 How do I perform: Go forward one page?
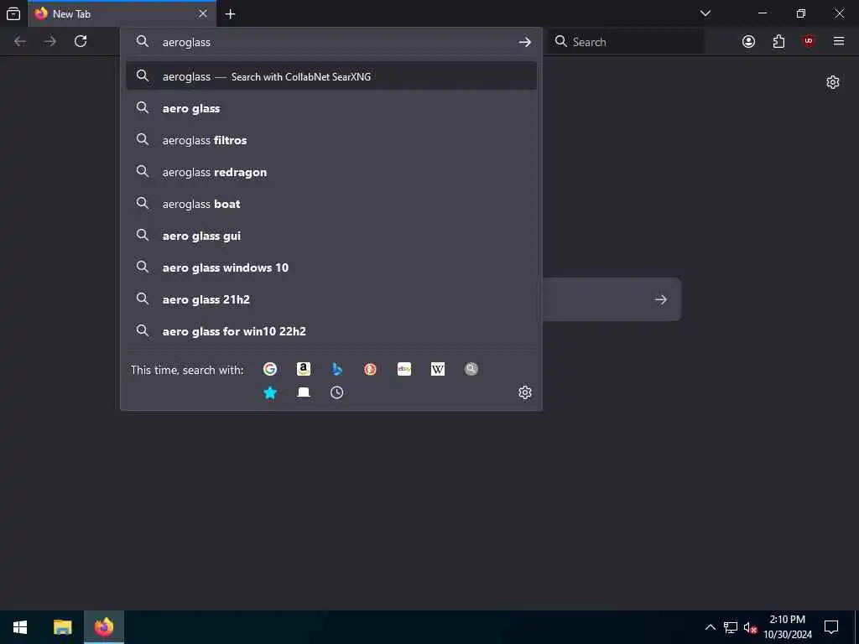50,42
